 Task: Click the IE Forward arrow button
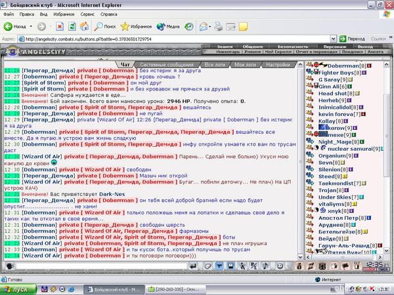42,27
